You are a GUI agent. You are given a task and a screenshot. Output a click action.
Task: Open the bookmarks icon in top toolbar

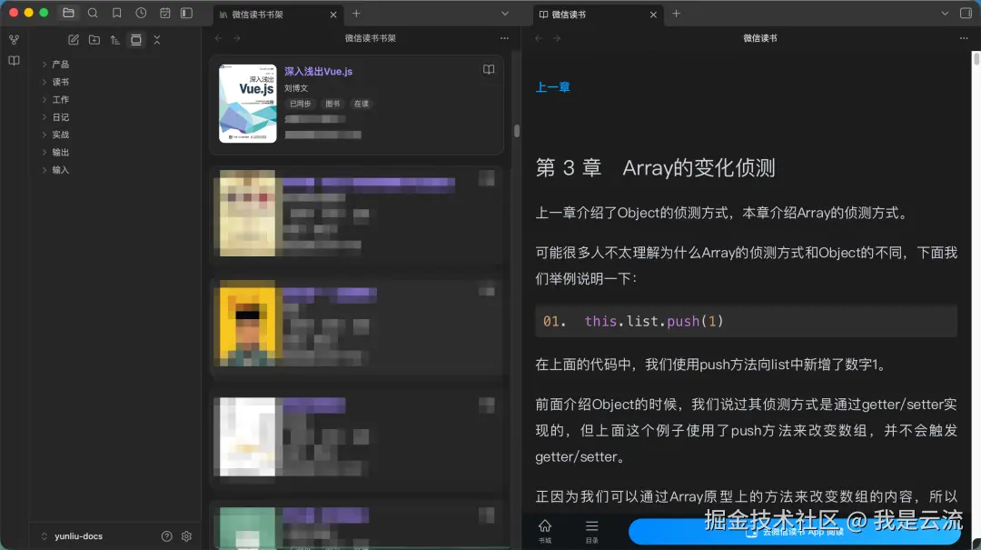pyautogui.click(x=117, y=13)
